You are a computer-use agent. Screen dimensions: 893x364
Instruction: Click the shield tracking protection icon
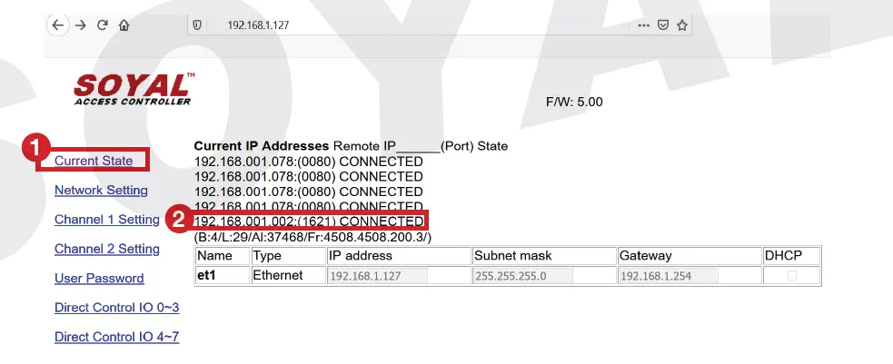[196, 25]
